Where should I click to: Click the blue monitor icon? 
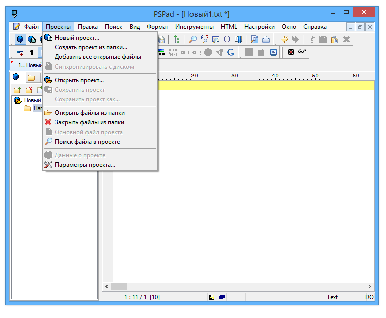click(x=273, y=52)
